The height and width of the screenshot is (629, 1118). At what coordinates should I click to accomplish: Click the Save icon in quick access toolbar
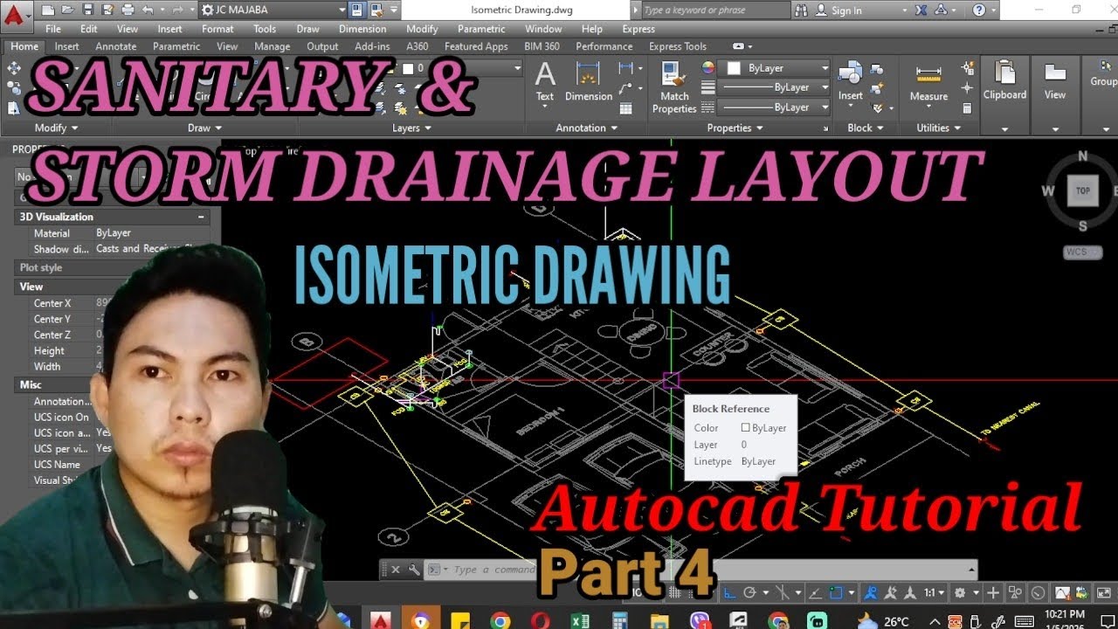pyautogui.click(x=87, y=10)
